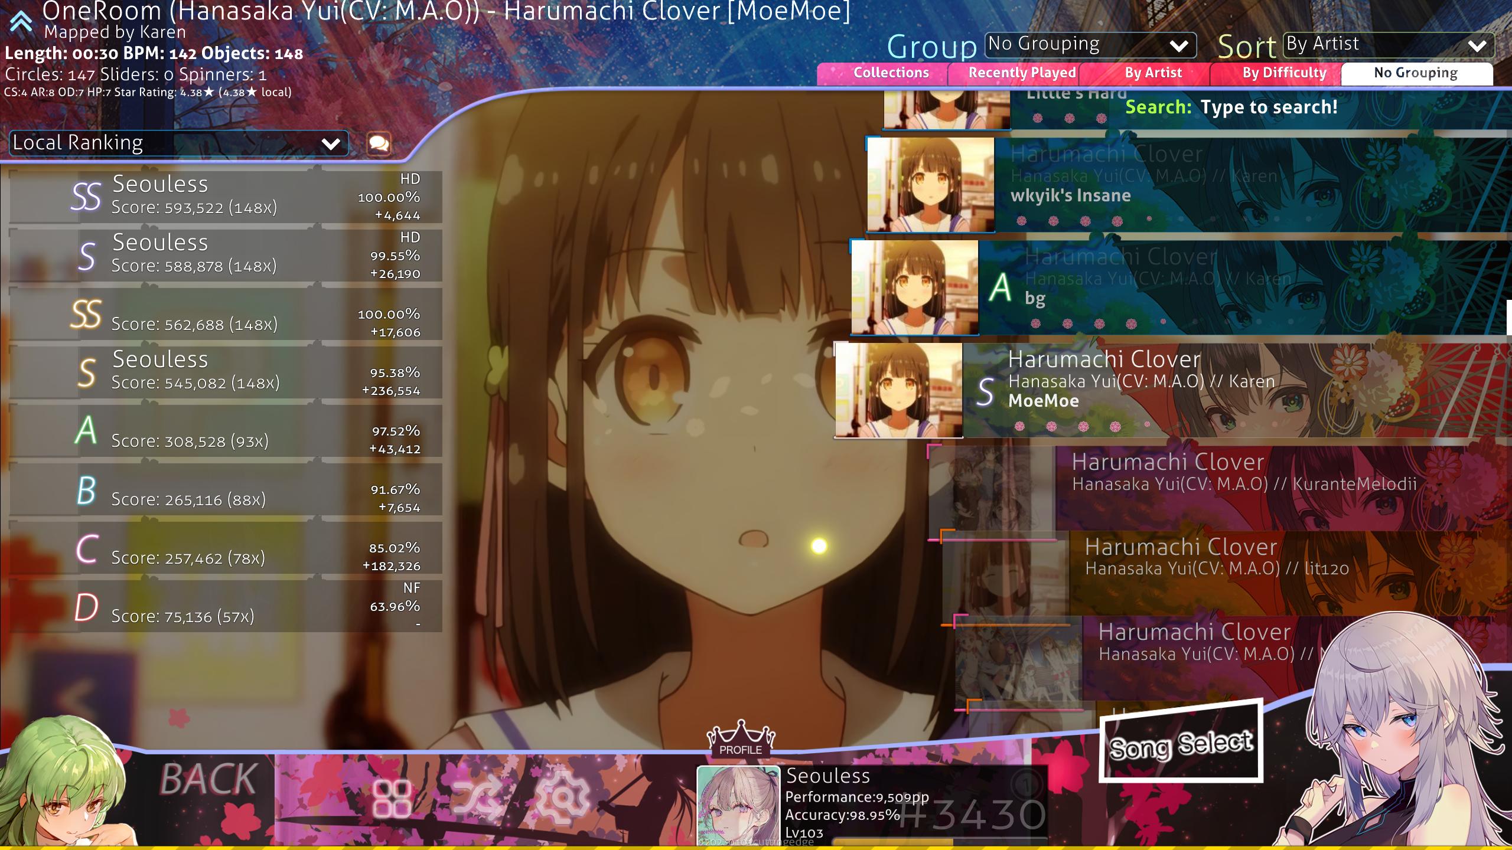Click the random shuffle song icon
Viewport: 1512px width, 850px height.
tap(476, 799)
